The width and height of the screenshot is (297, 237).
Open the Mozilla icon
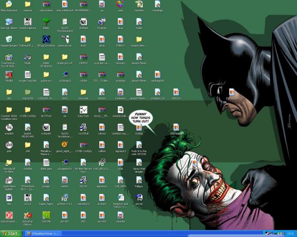9,74
